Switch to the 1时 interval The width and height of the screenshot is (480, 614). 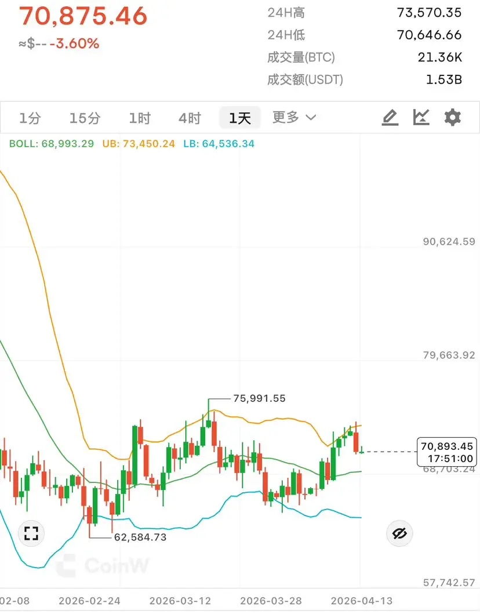click(140, 118)
